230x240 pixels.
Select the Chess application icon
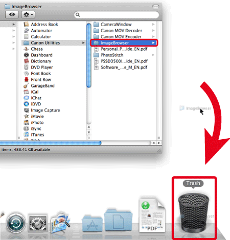[26, 49]
